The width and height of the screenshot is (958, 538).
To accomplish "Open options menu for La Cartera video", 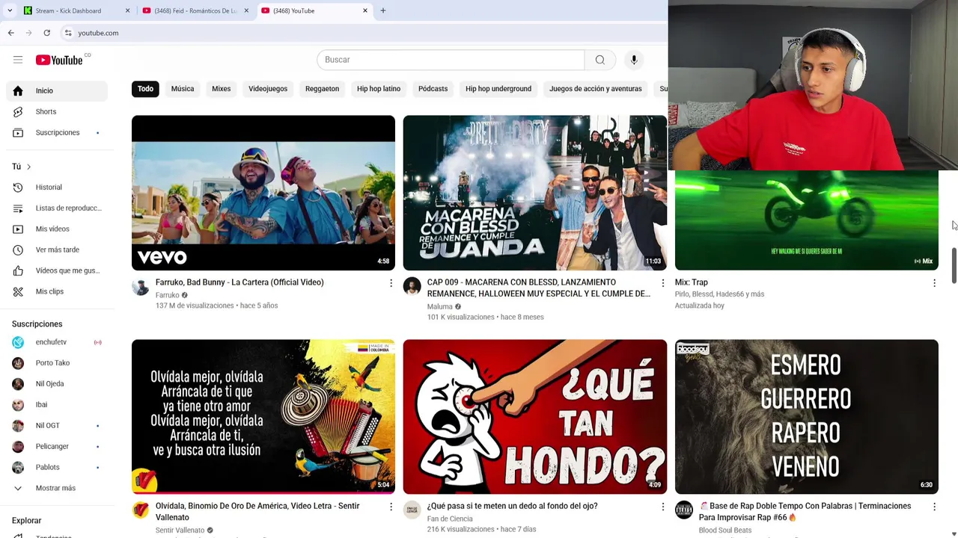I will 391,282.
